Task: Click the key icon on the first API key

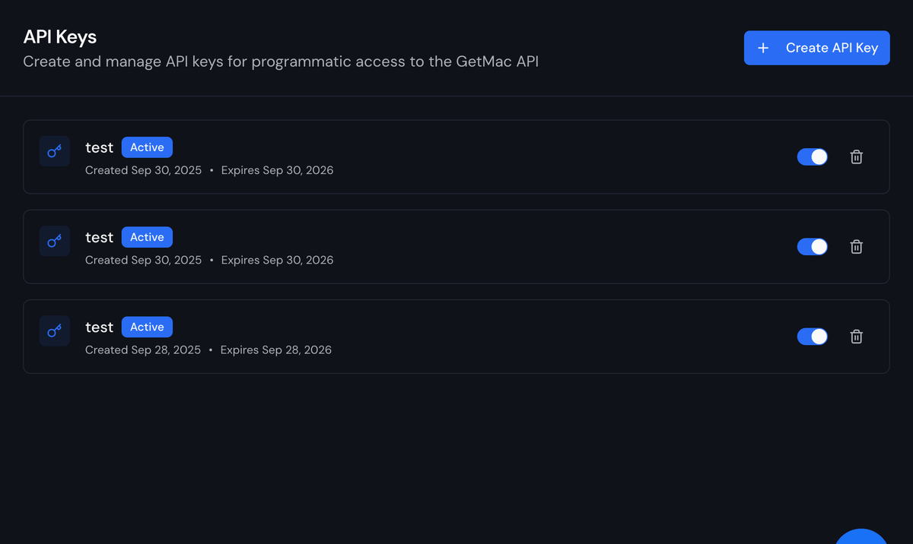Action: [x=54, y=151]
